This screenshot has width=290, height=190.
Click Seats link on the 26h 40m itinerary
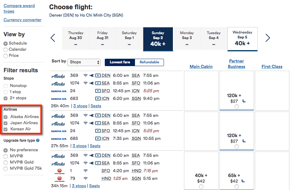coord(96,106)
